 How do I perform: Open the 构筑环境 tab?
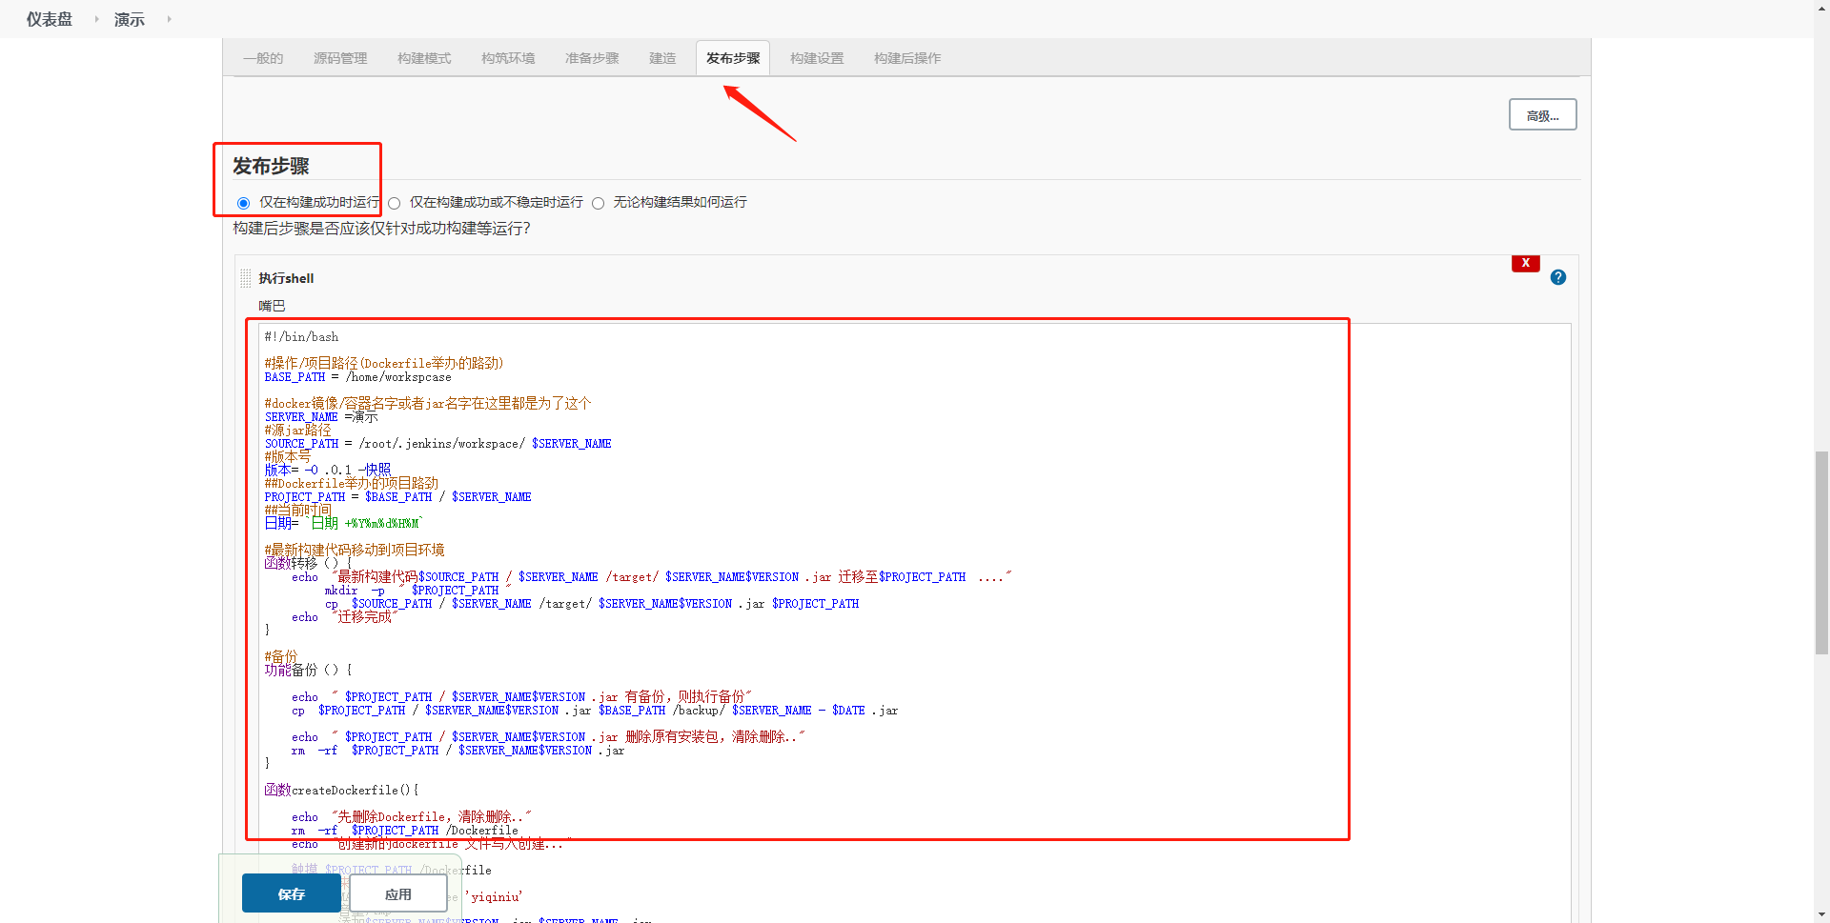click(x=508, y=58)
